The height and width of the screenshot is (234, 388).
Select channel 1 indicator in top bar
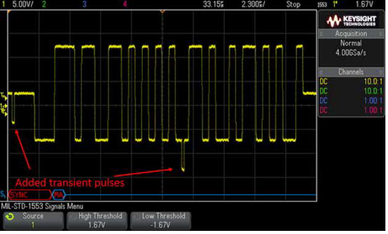4,4
